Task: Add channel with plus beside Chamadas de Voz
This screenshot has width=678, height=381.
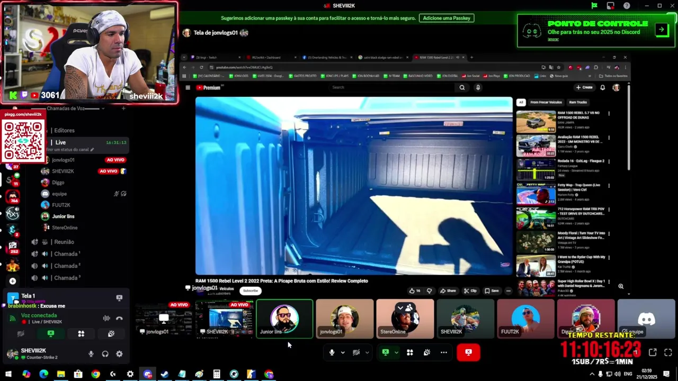Action: 123,108
